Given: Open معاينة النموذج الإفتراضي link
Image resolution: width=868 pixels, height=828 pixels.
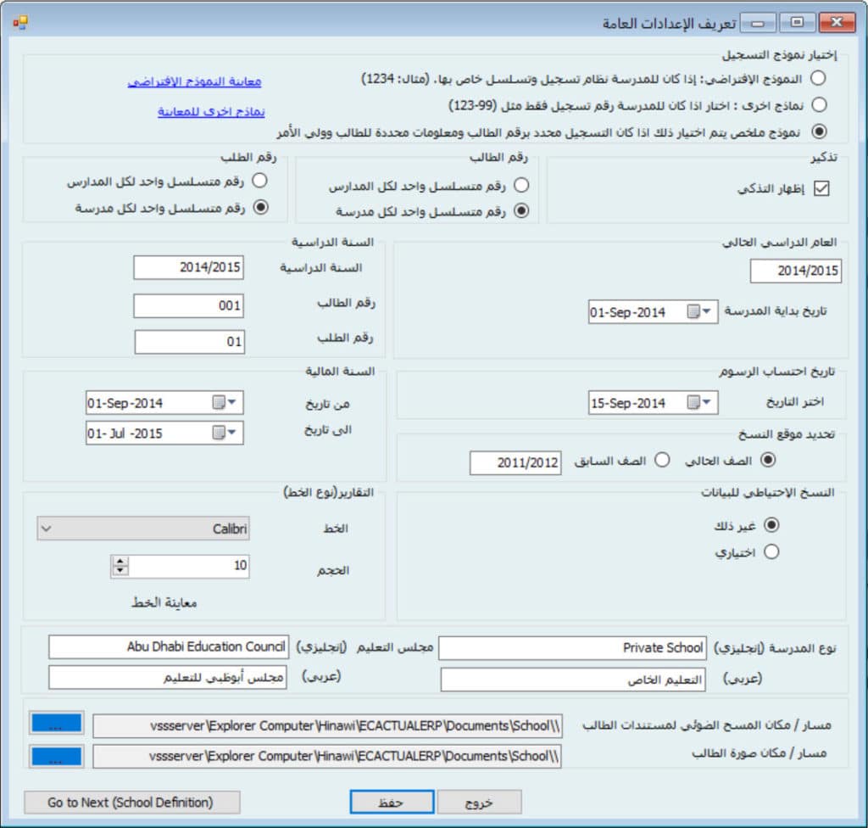Looking at the screenshot, I should tap(195, 81).
